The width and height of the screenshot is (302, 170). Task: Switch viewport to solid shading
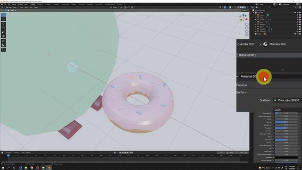pyautogui.click(x=241, y=8)
